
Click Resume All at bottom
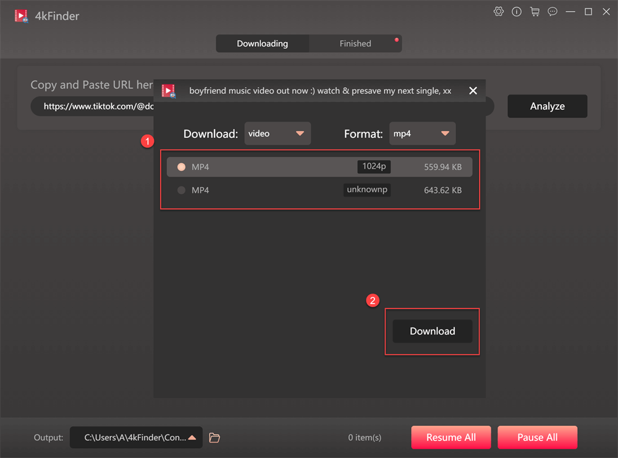point(451,437)
